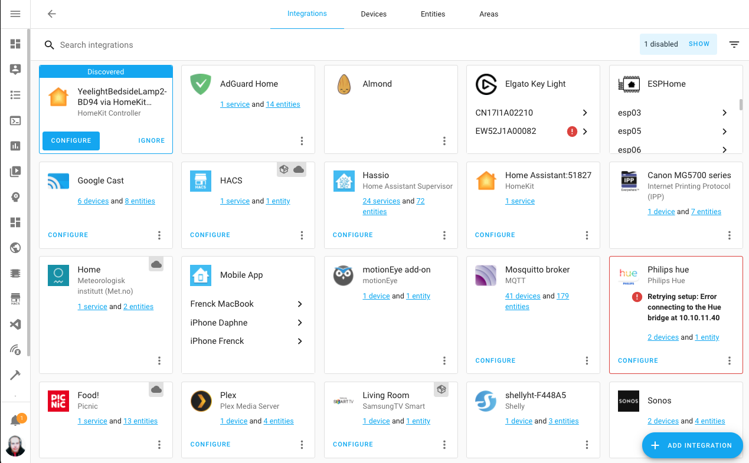Select the Developer Tools hammer icon
The height and width of the screenshot is (463, 749).
pyautogui.click(x=15, y=374)
